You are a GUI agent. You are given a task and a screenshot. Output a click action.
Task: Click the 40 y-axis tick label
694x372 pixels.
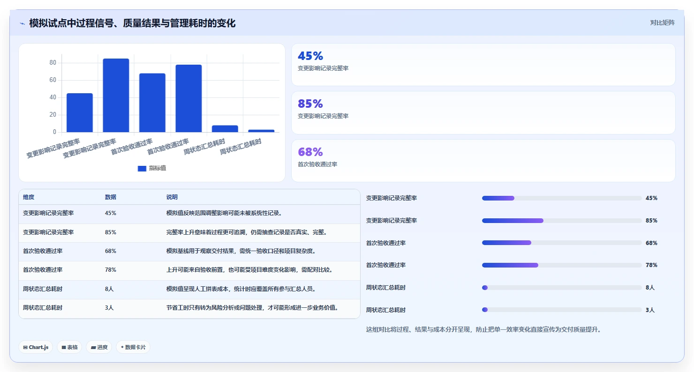53,97
